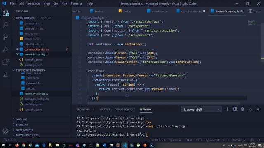Open the Help menu

pos(90,3)
